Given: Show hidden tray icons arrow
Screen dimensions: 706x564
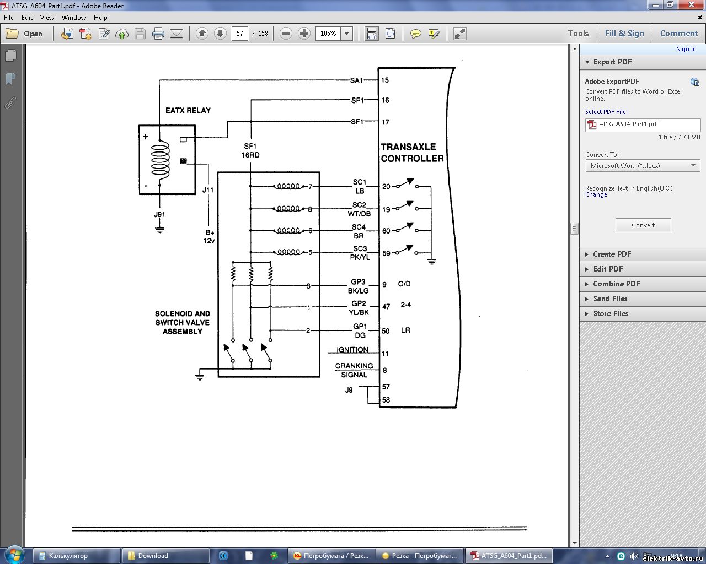Looking at the screenshot, I should (608, 556).
